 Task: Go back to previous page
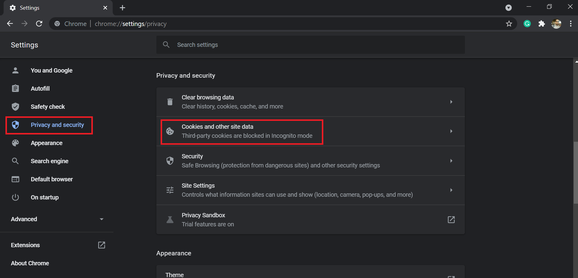tap(10, 24)
